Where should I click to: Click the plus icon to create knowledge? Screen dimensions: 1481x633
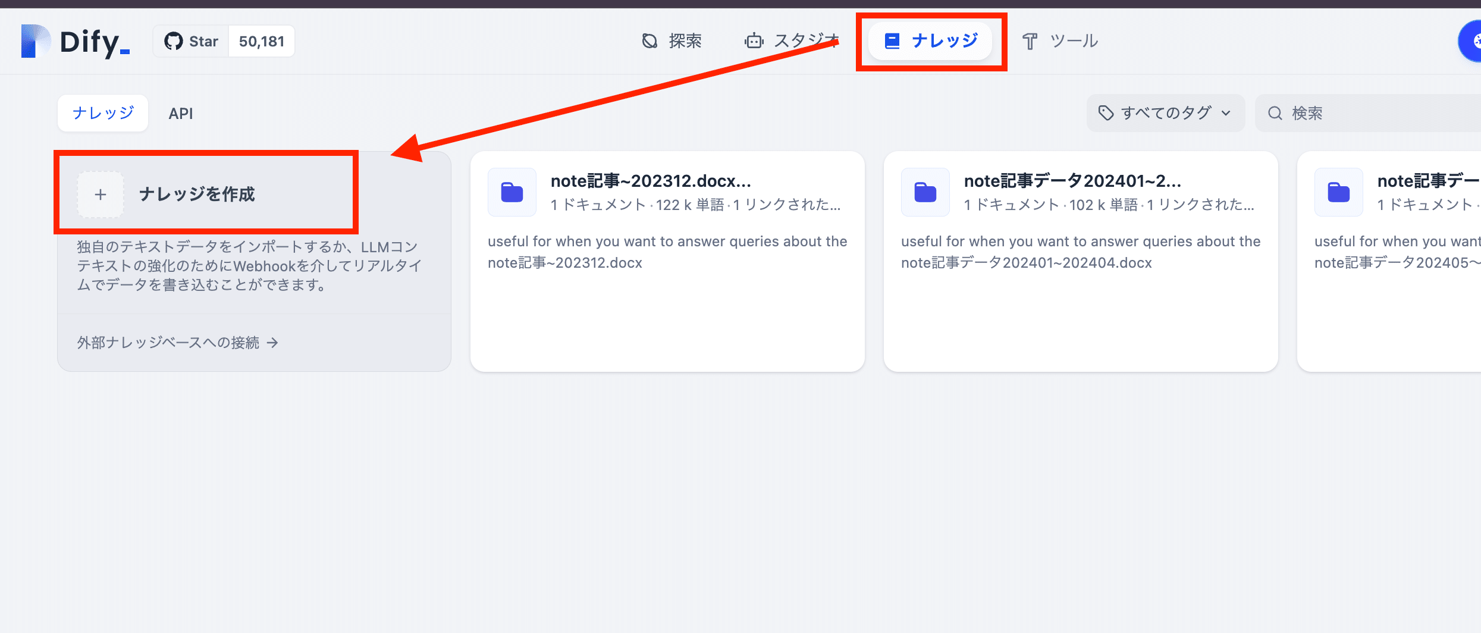[101, 195]
